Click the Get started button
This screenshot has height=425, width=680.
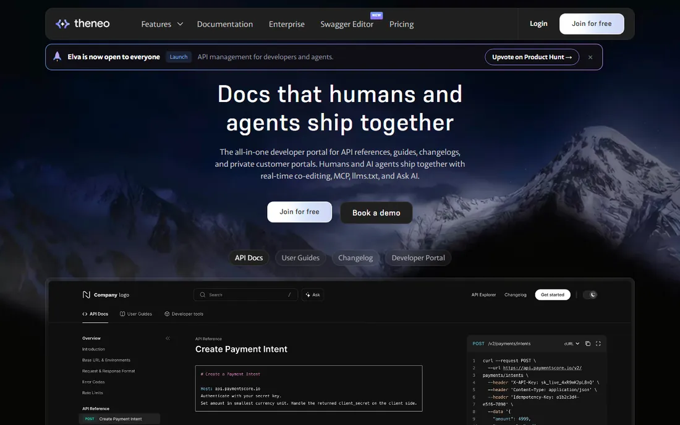click(x=553, y=295)
